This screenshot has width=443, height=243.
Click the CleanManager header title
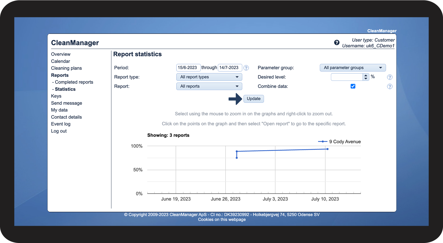[75, 43]
